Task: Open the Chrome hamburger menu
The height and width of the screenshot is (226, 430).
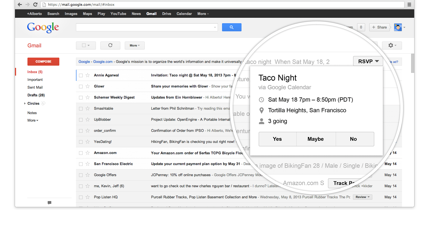Action: point(409,4)
